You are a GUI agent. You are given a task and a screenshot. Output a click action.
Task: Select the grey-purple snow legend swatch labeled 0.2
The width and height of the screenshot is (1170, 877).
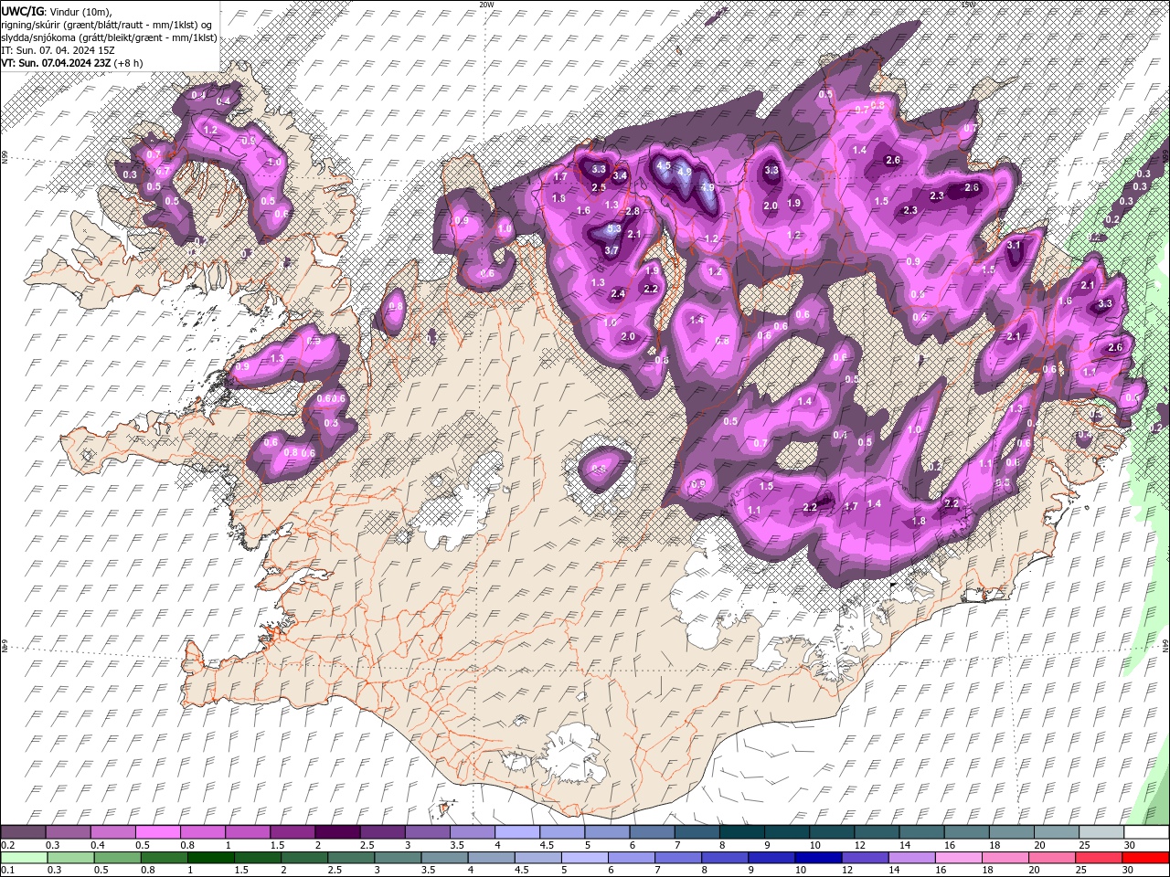tap(23, 832)
